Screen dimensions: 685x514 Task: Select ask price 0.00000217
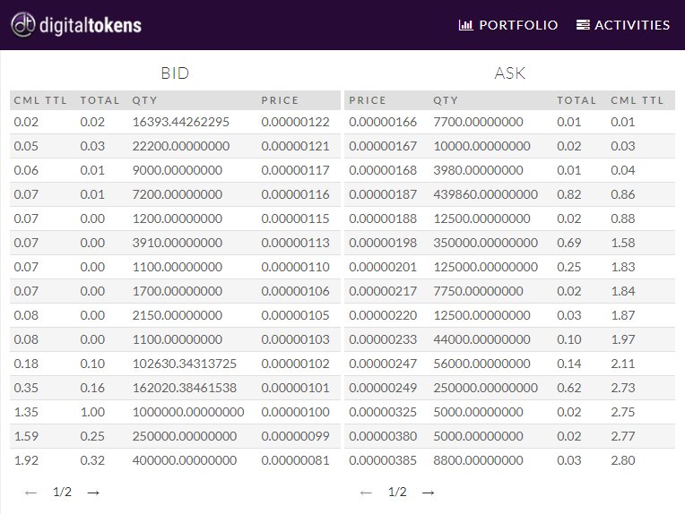click(x=383, y=291)
